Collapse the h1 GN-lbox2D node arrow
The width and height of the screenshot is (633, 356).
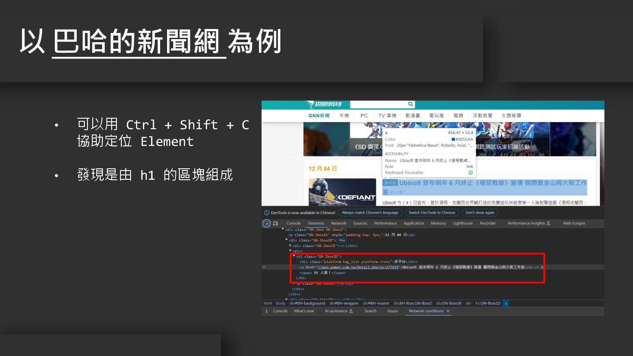click(x=294, y=256)
